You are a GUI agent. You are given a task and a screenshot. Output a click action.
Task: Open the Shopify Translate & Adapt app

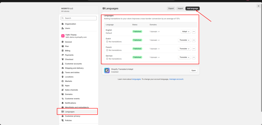(193, 70)
